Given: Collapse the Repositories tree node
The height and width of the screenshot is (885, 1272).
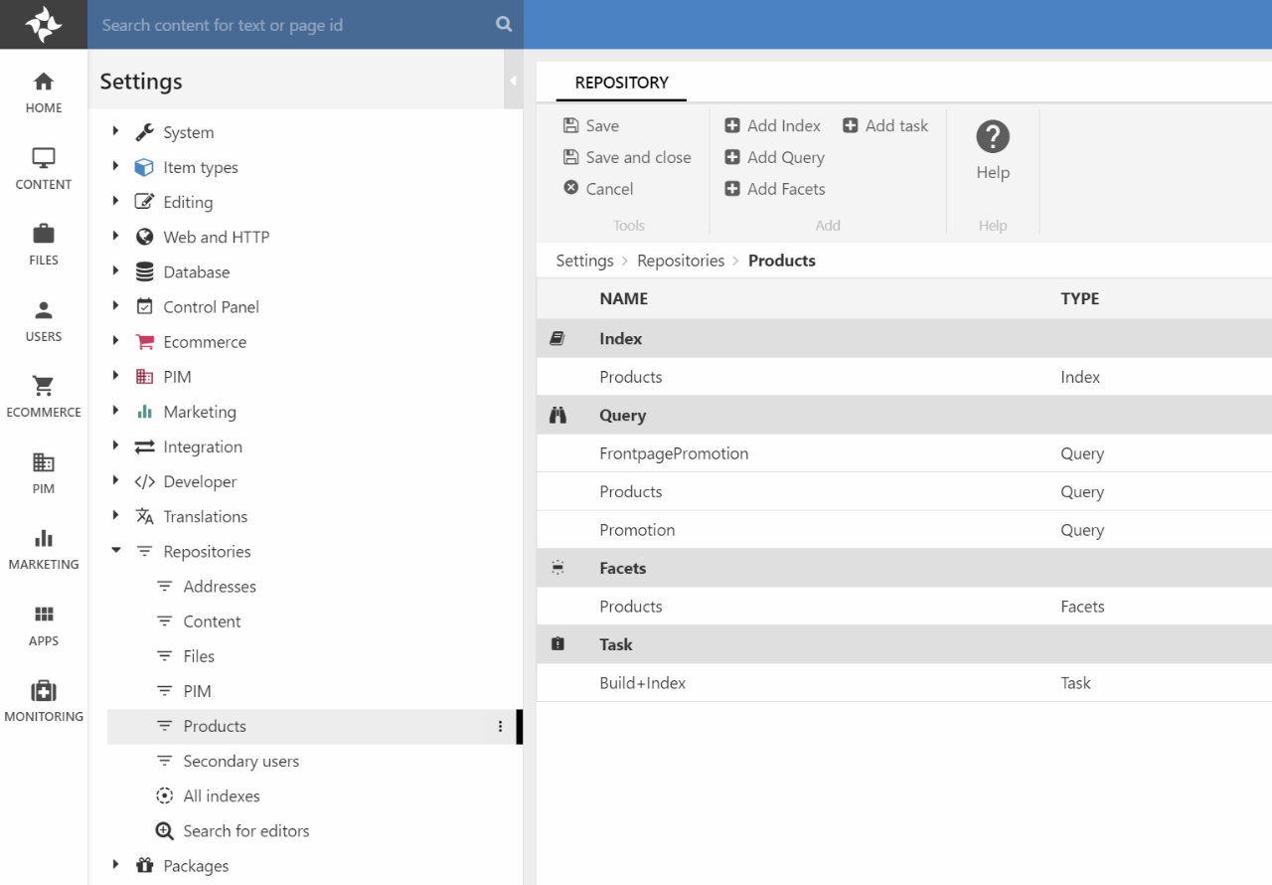Looking at the screenshot, I should (x=116, y=551).
